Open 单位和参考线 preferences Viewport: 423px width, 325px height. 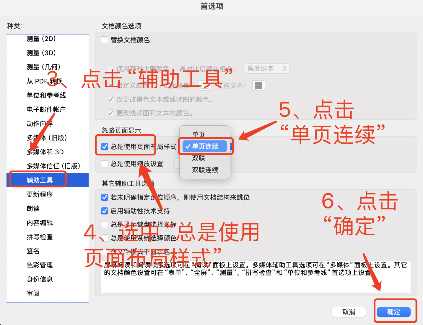48,95
